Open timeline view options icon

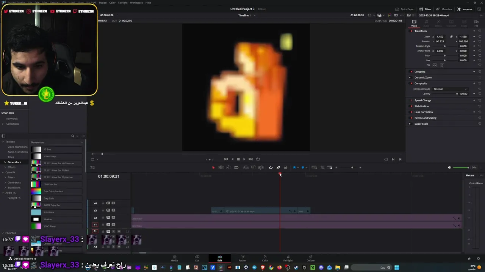point(92,167)
